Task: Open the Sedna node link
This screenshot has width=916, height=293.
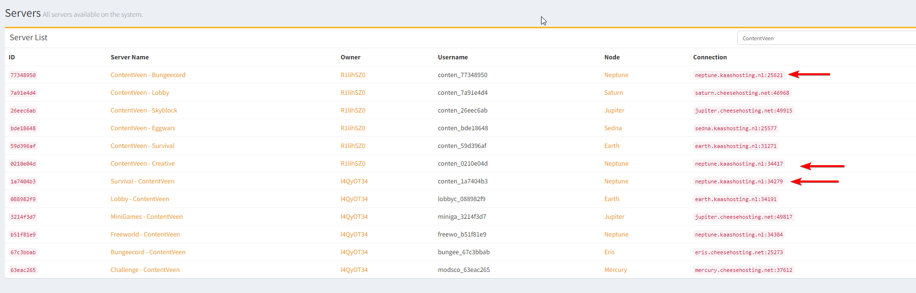Action: [x=613, y=128]
